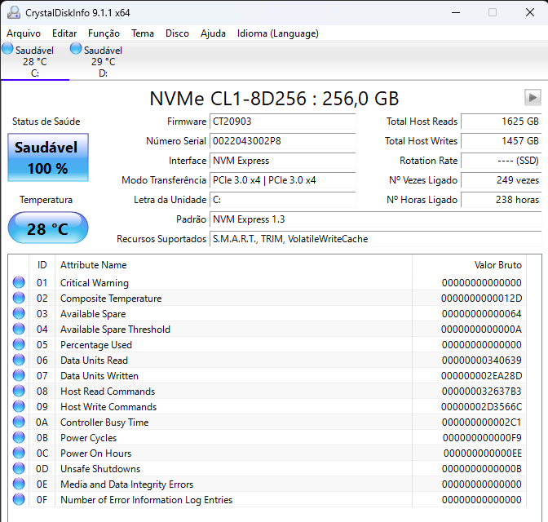Click the Data Units Read status orb
This screenshot has height=522, width=548.
(x=19, y=360)
